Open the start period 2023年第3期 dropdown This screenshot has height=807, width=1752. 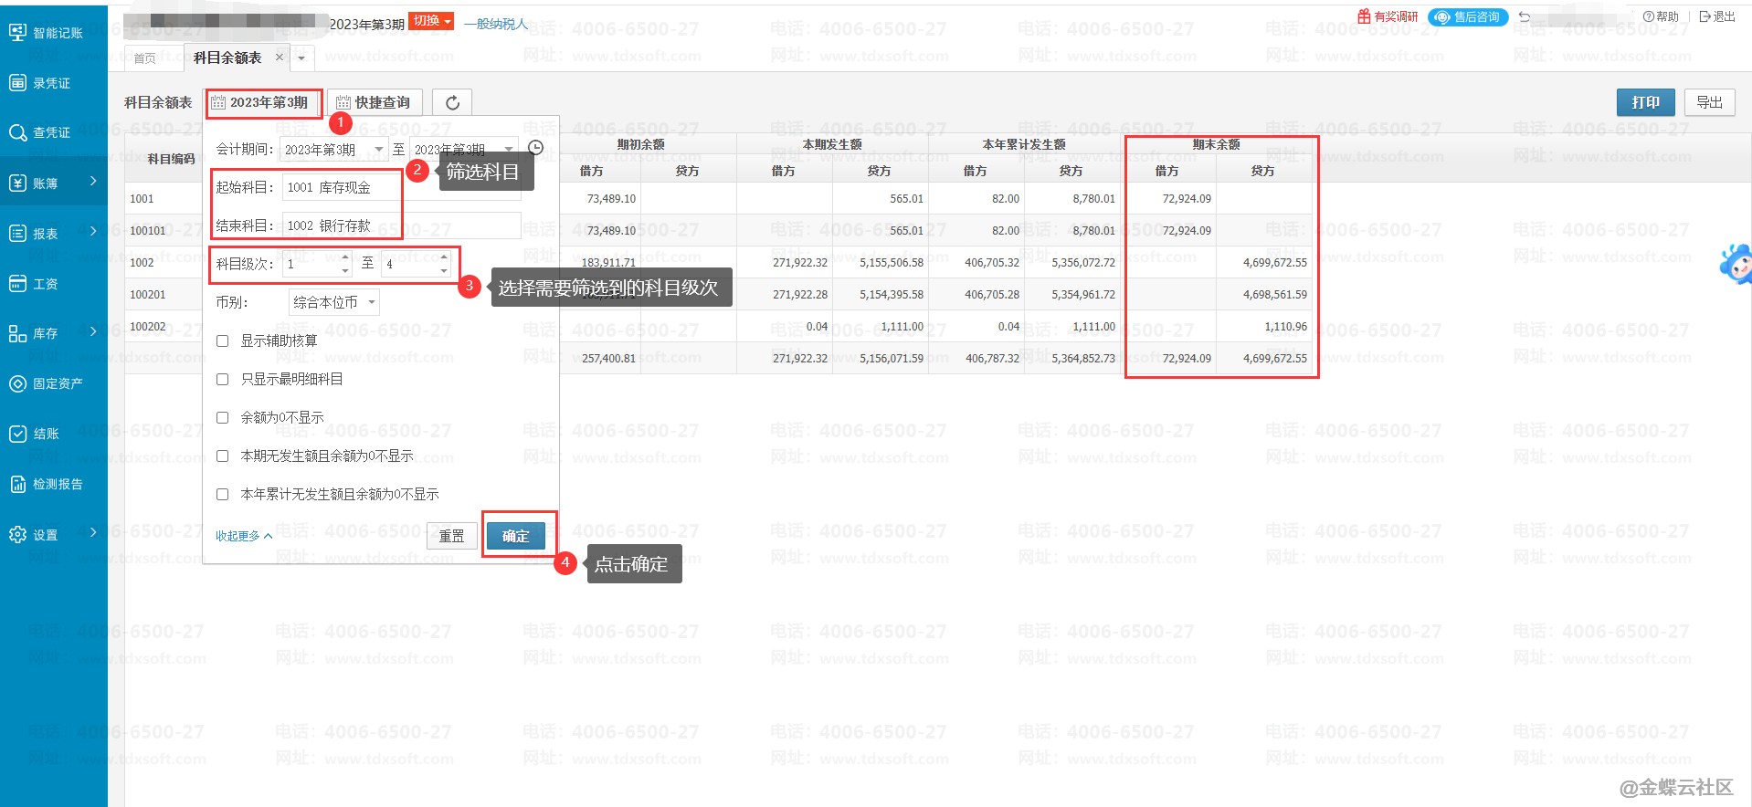[333, 150]
